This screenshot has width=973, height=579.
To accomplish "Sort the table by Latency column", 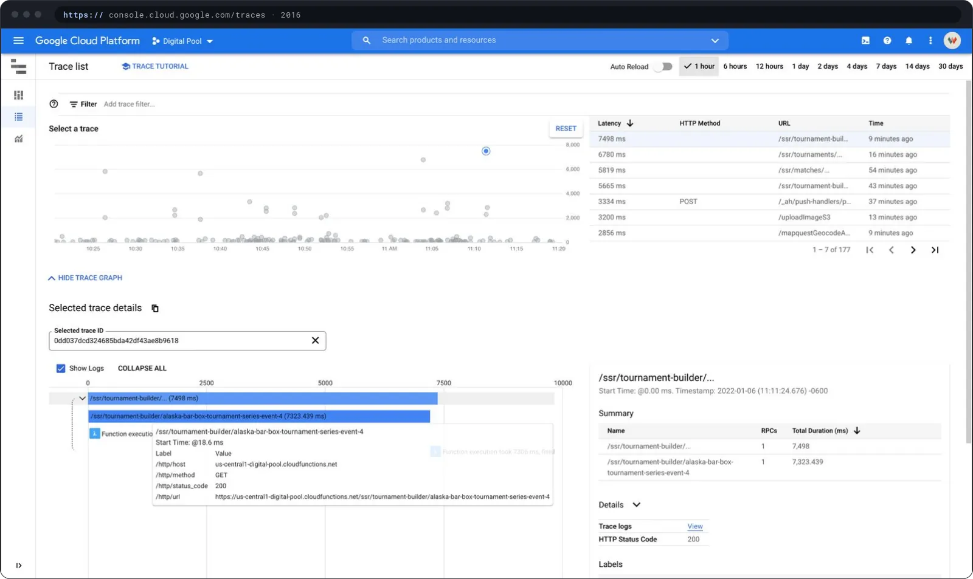I will point(615,123).
